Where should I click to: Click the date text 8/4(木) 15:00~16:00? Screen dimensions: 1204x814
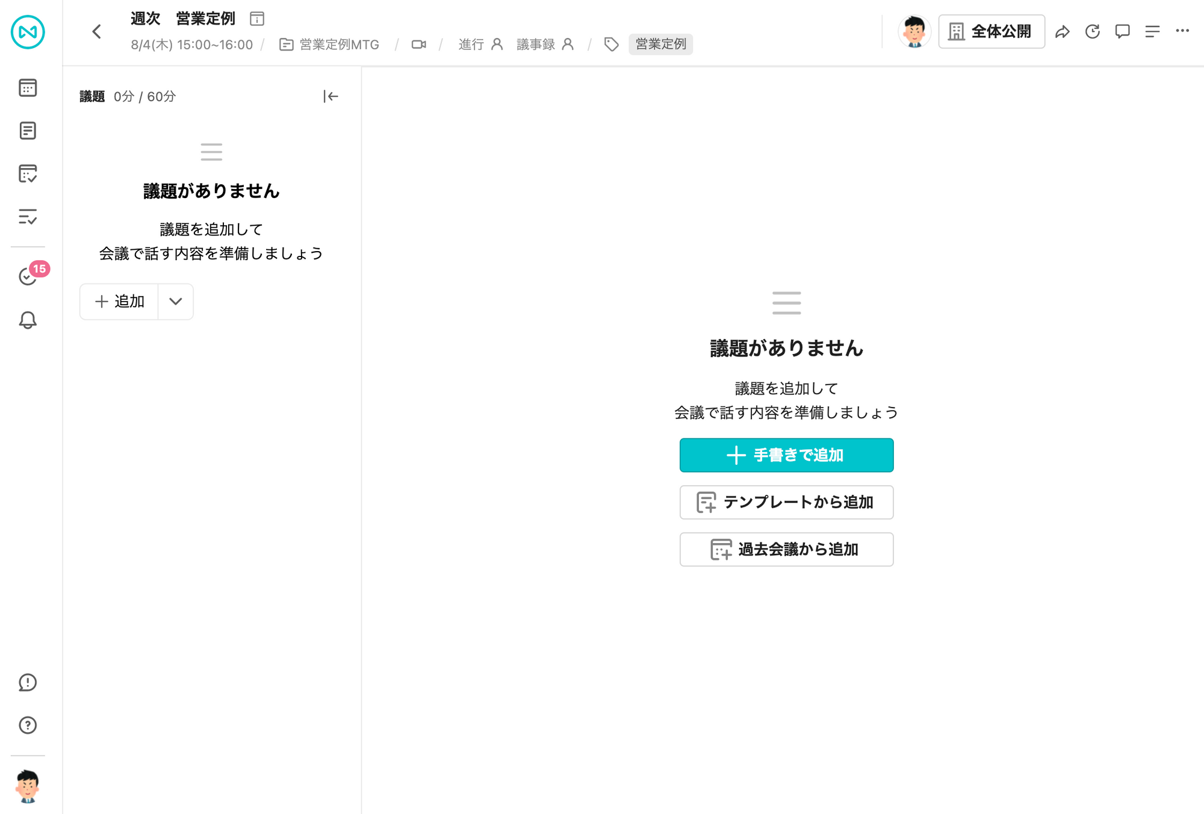click(x=191, y=45)
